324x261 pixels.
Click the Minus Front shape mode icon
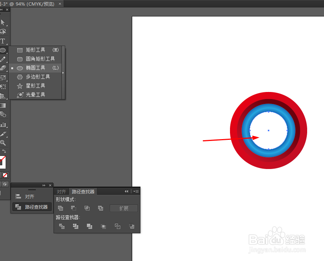(x=73, y=208)
